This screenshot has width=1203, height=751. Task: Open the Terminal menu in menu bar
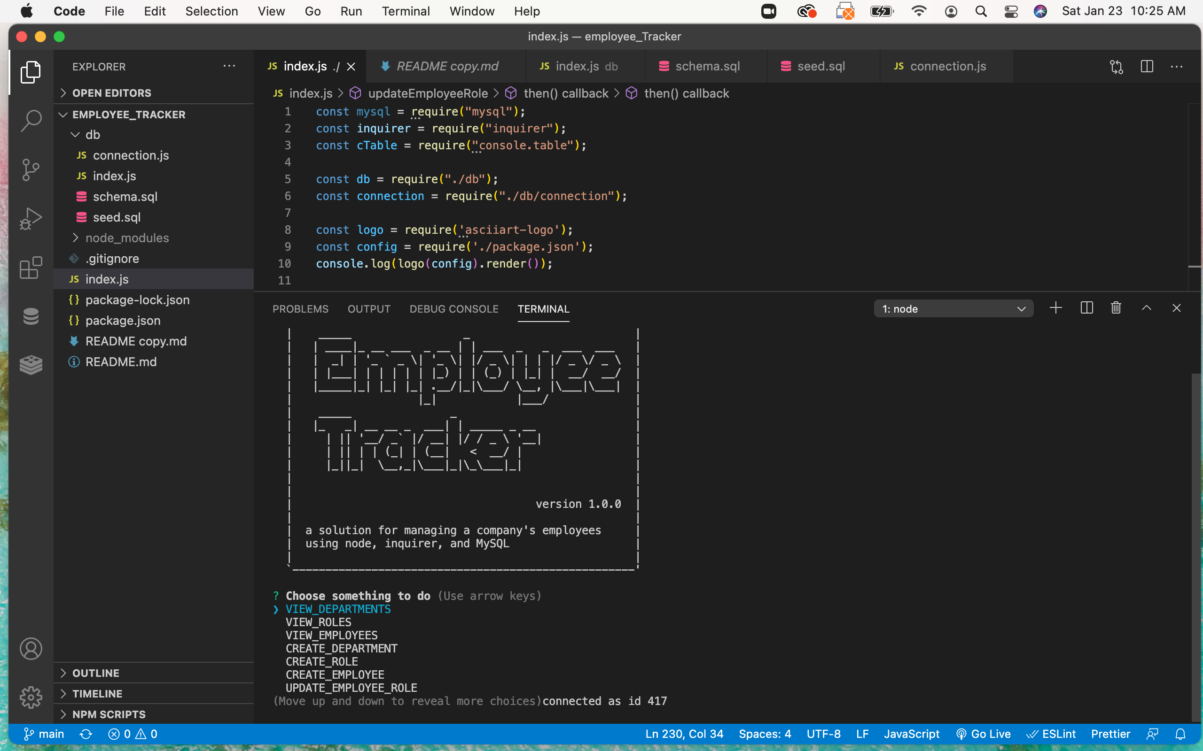click(405, 11)
